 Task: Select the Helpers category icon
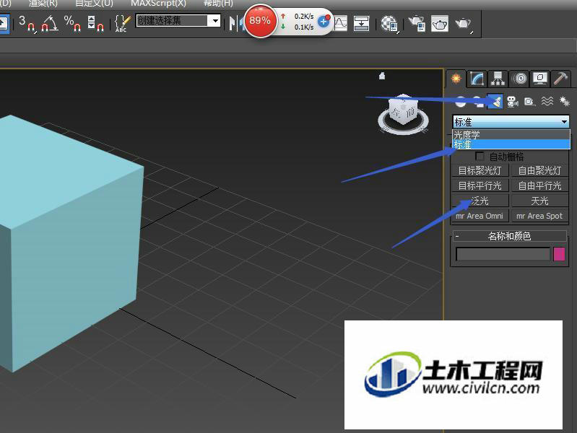(529, 101)
